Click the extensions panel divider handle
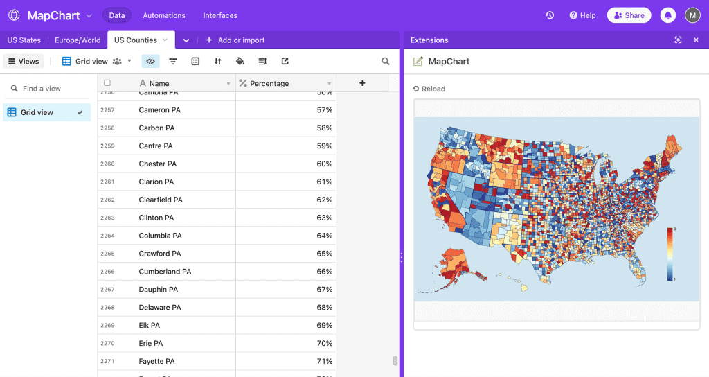Image resolution: width=709 pixels, height=377 pixels. click(x=401, y=258)
